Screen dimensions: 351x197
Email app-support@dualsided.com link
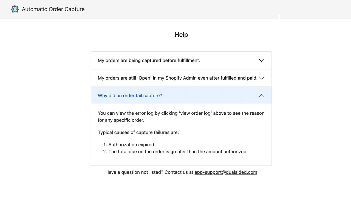point(226,172)
